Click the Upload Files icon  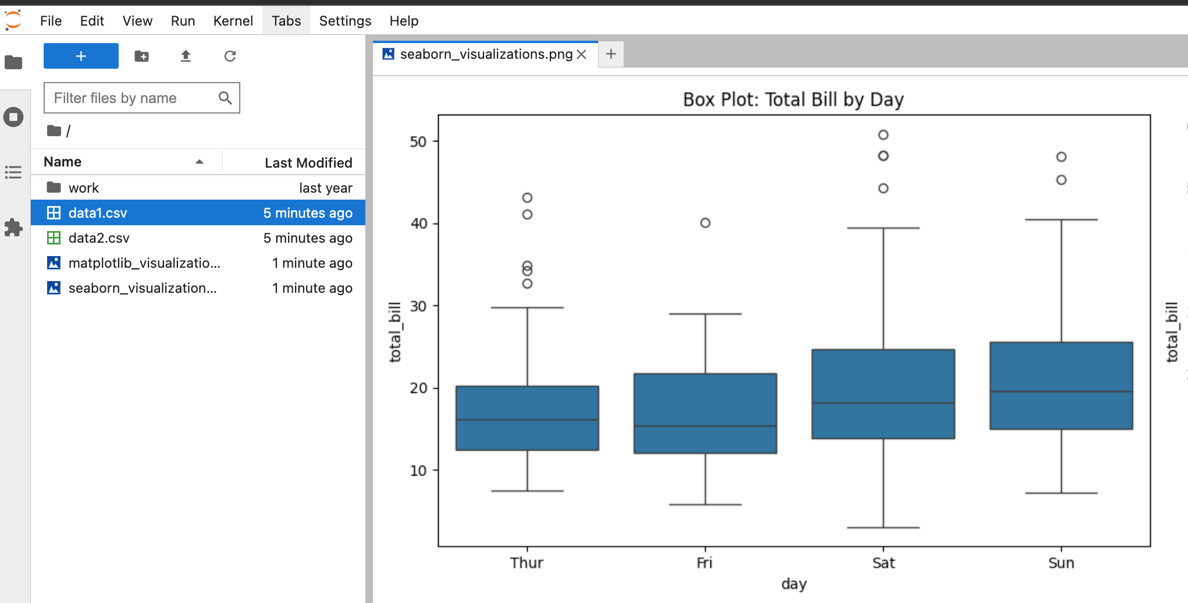coord(186,56)
